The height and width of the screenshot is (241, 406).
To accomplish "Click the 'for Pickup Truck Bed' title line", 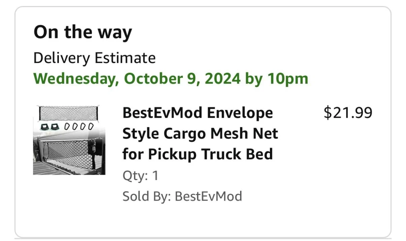I will (198, 154).
